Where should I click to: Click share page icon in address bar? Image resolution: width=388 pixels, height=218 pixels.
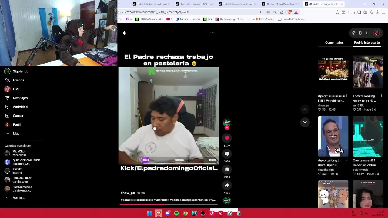pyautogui.click(x=282, y=12)
